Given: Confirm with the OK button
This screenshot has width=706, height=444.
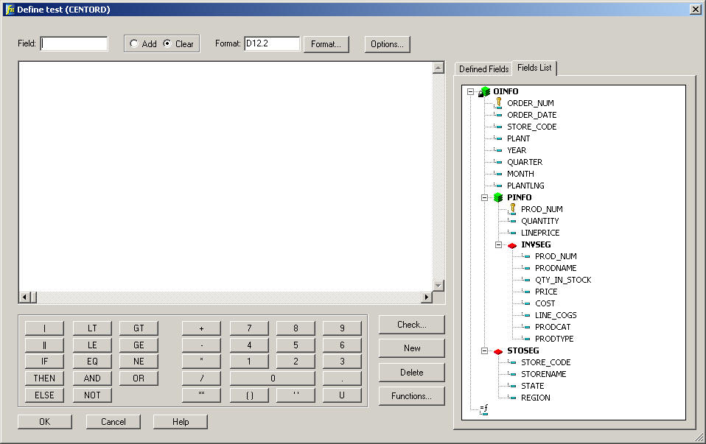Looking at the screenshot, I should [x=44, y=421].
